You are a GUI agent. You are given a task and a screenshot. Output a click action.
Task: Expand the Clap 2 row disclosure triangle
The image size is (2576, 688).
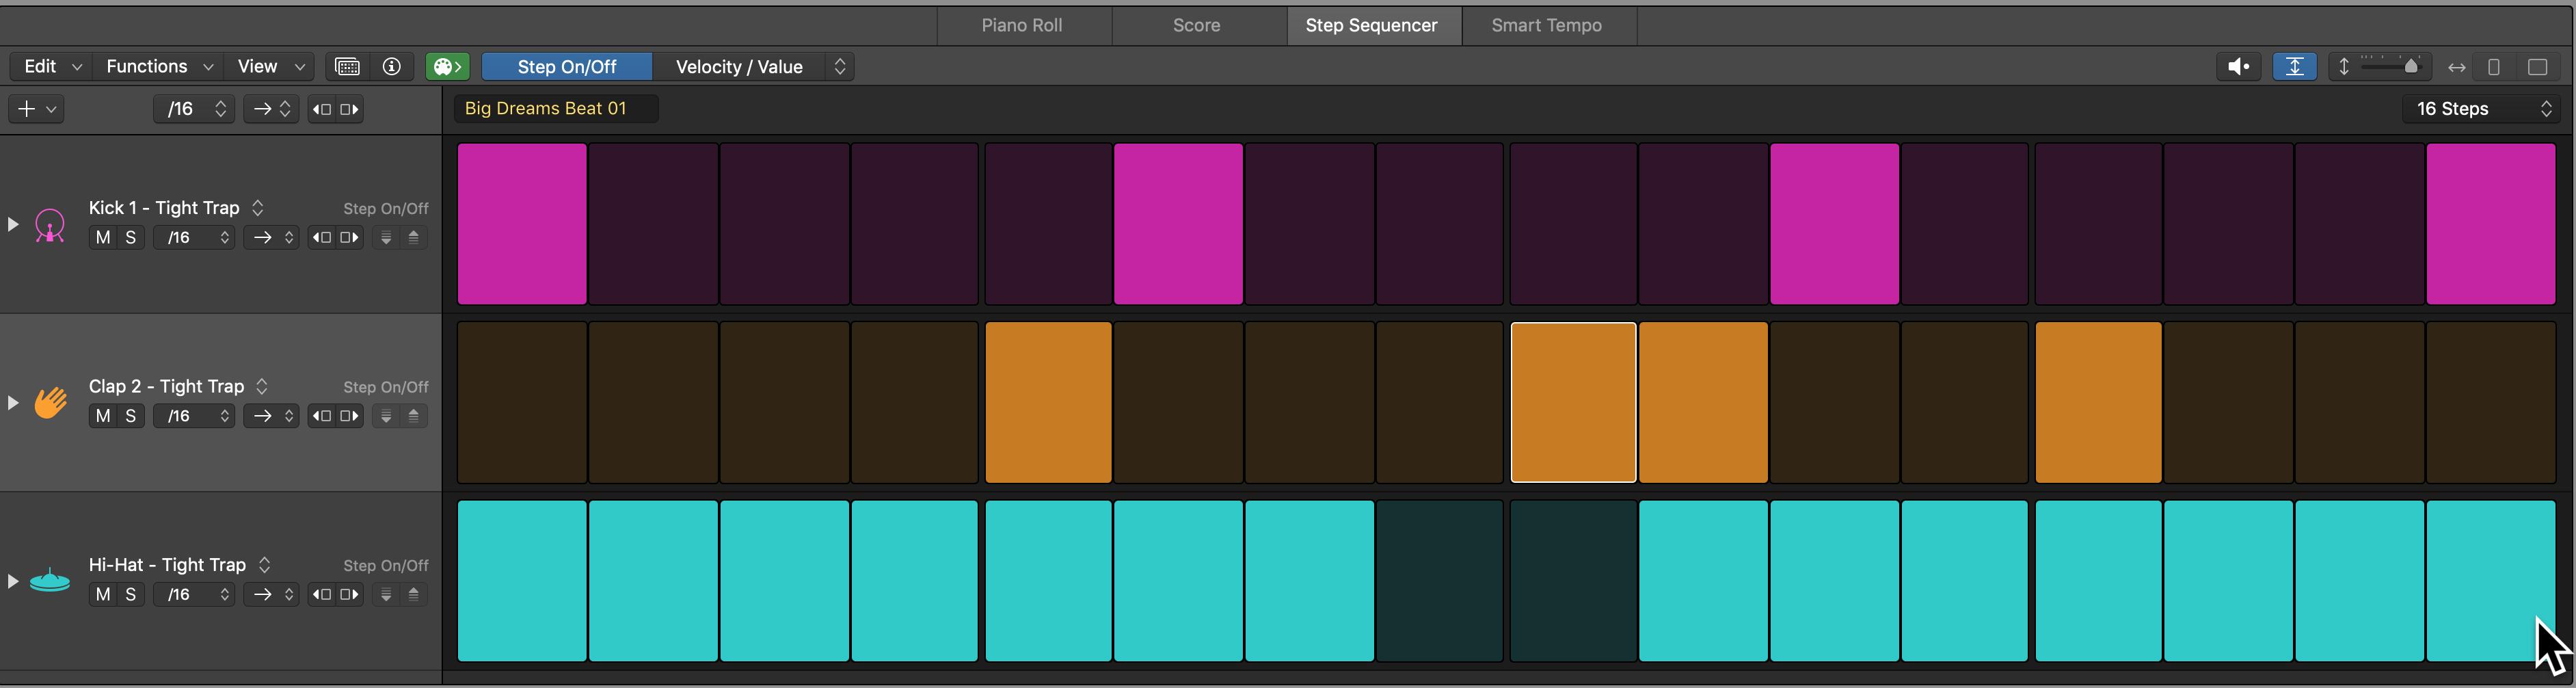[x=12, y=402]
